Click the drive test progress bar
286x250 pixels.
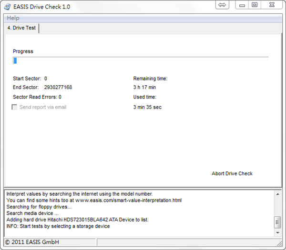[x=141, y=60]
